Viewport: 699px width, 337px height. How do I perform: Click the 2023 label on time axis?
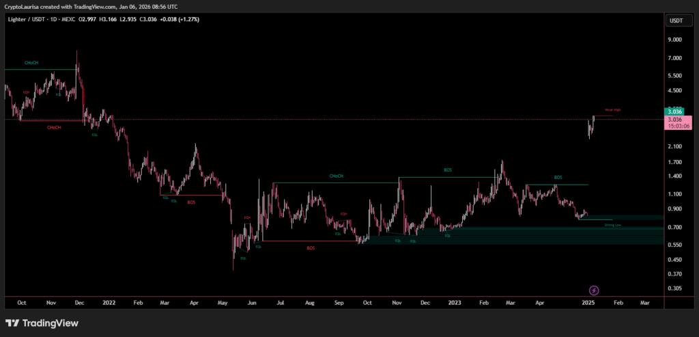[455, 301]
